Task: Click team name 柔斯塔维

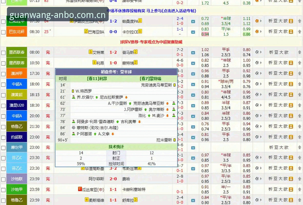Action: 96,200
